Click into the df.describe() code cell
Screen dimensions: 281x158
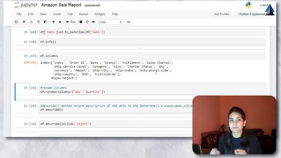[116, 108]
